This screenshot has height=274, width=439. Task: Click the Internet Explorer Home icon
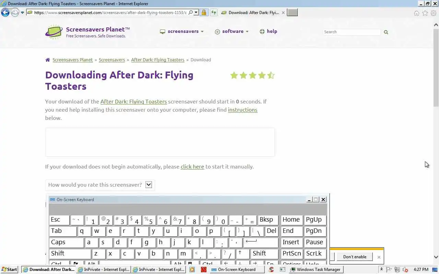click(416, 13)
